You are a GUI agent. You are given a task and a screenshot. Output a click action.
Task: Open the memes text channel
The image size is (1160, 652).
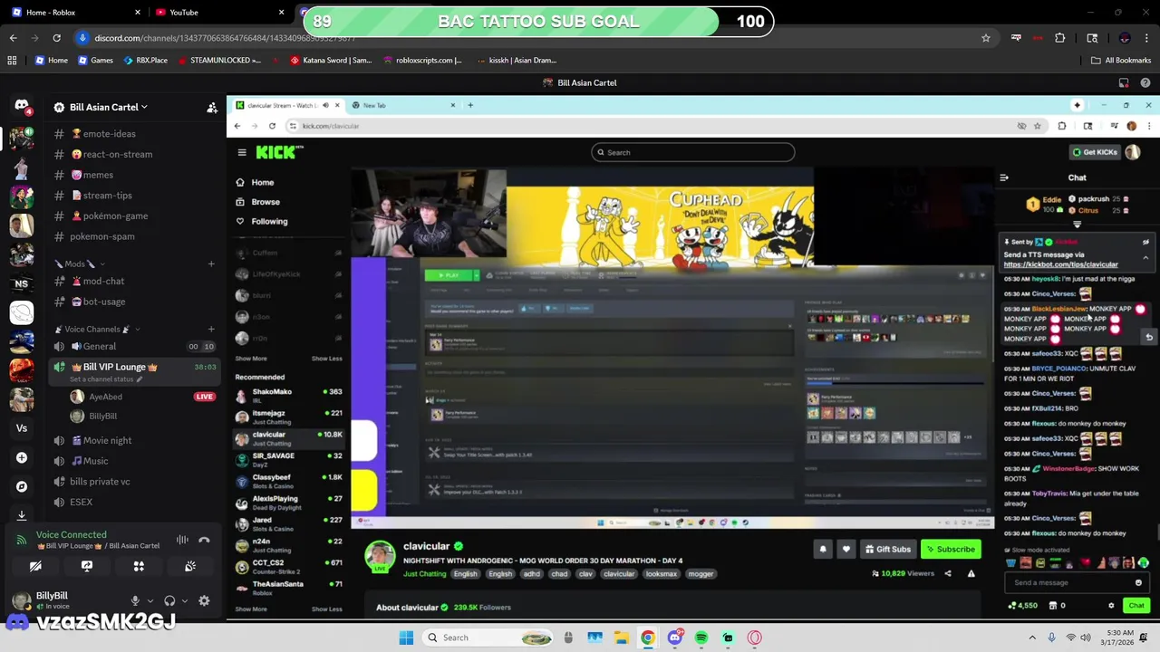pyautogui.click(x=134, y=175)
